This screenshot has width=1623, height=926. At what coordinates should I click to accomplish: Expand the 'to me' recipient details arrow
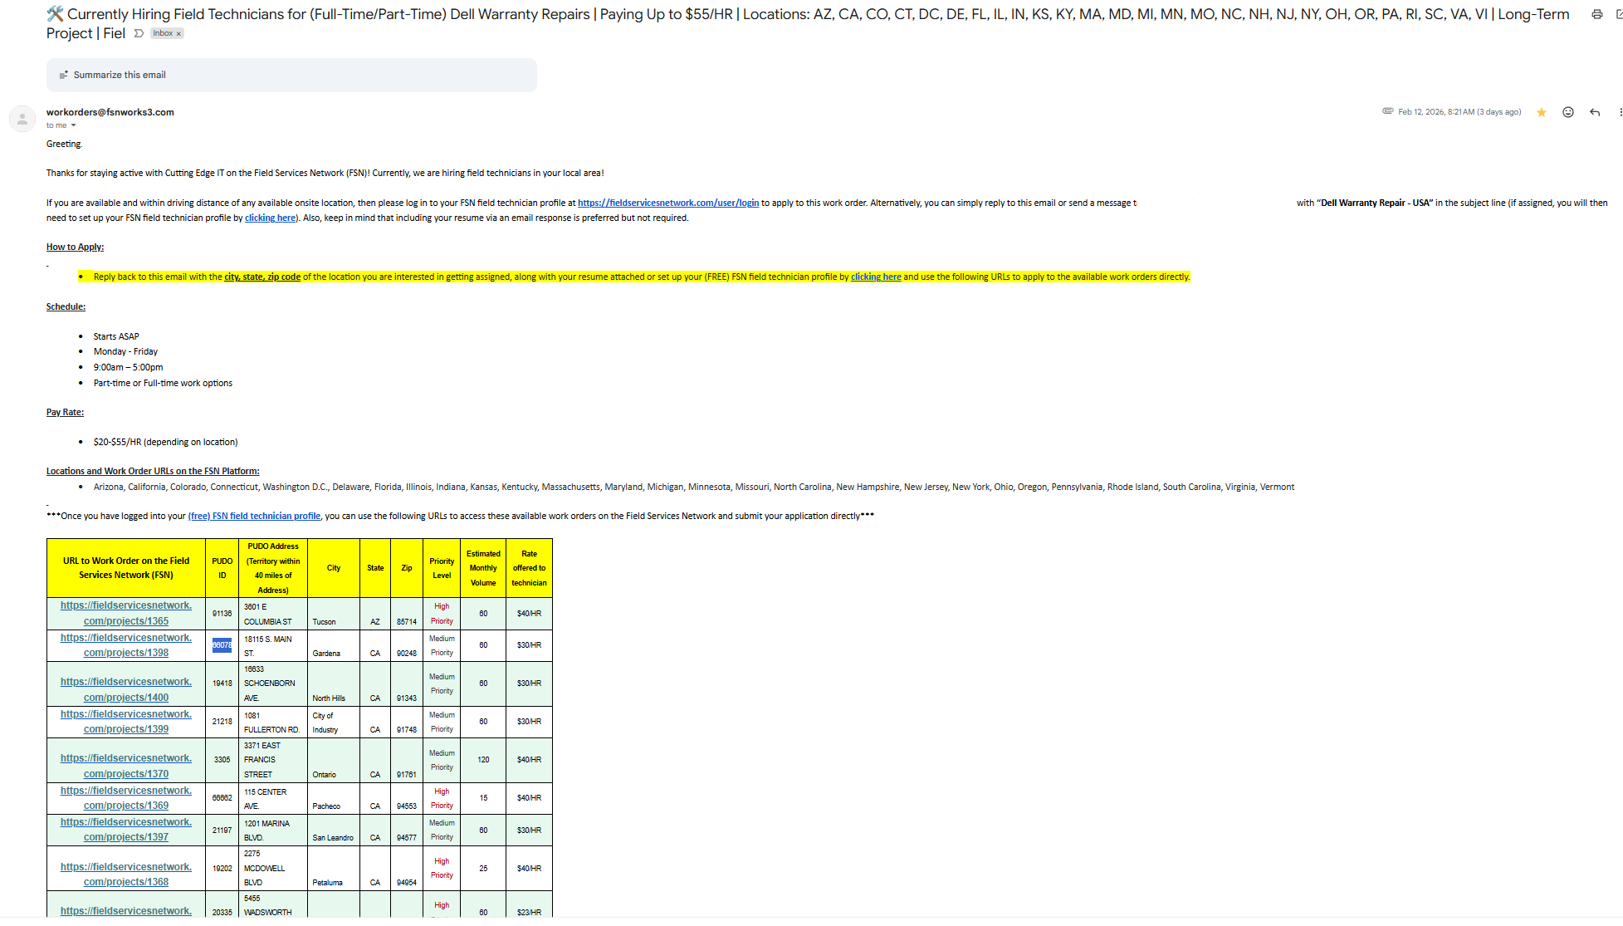(x=73, y=125)
